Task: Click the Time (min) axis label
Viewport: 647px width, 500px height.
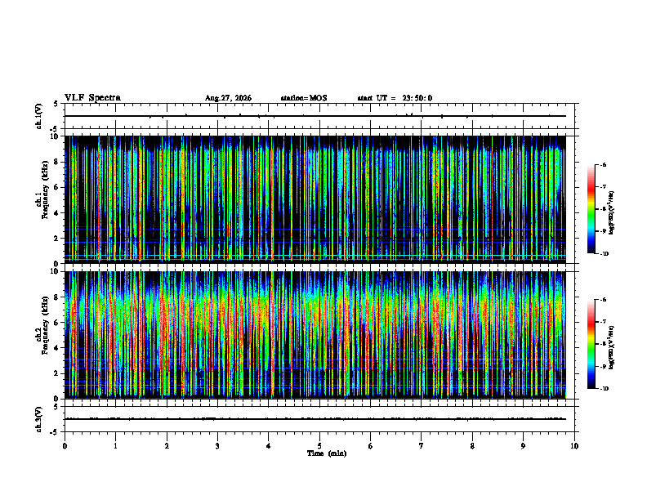Action: coord(327,453)
